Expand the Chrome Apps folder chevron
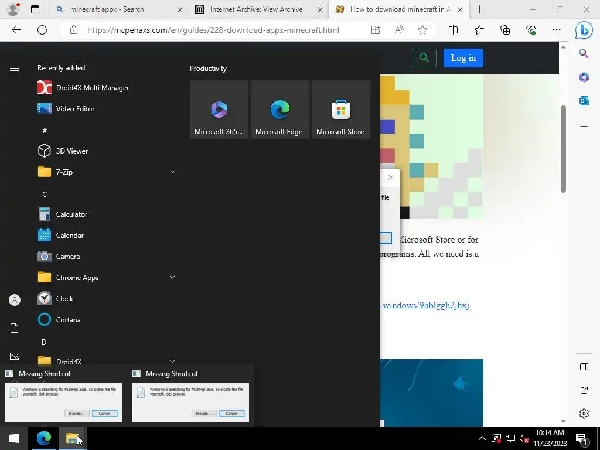The width and height of the screenshot is (600, 450). point(172,277)
